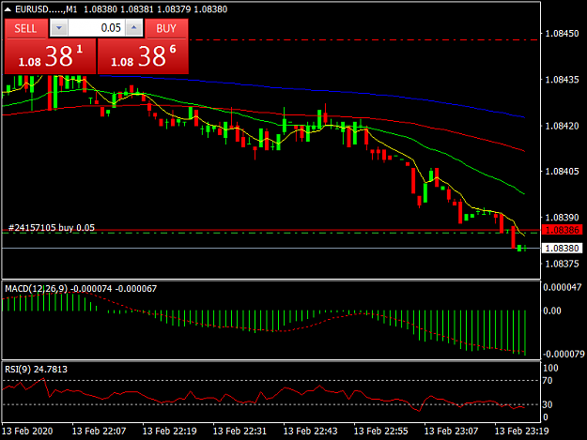
Task: Click the 1.08435 price scale label
Action: pos(562,80)
